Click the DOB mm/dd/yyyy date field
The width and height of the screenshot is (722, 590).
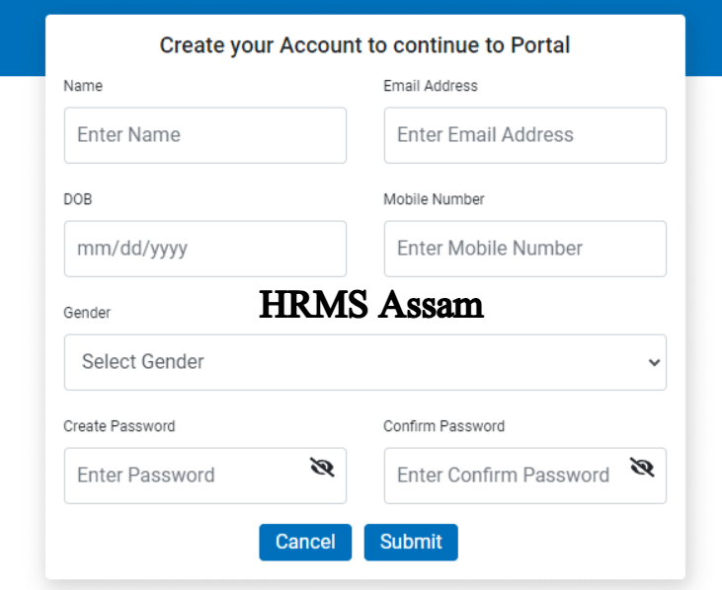205,249
